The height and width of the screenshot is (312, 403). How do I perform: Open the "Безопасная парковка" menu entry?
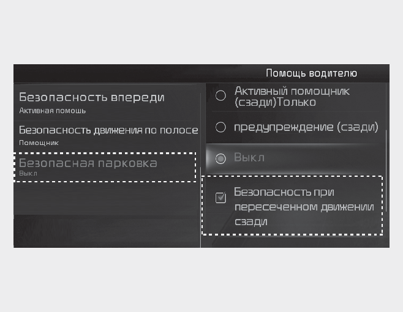pyautogui.click(x=88, y=163)
